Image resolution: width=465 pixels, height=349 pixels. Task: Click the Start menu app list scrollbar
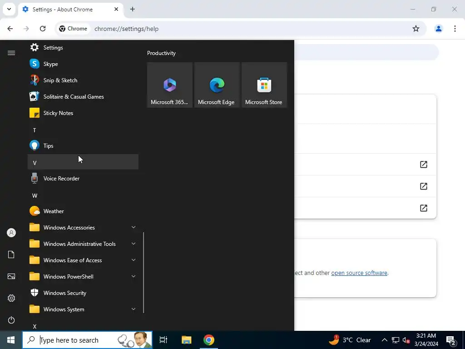(x=143, y=273)
